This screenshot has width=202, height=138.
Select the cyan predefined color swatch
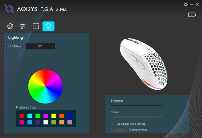[30, 116]
